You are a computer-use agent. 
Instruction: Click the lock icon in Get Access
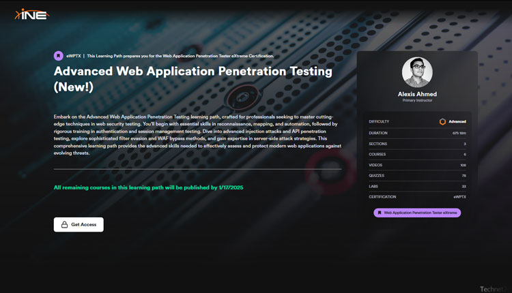(65, 225)
